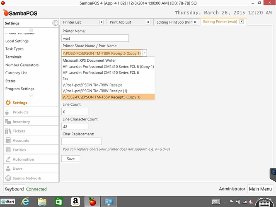Choose \\Pos1-pc\EPSON TM-T88V Receipt (1) option
This screenshot has width=276, height=207.
(x=108, y=91)
